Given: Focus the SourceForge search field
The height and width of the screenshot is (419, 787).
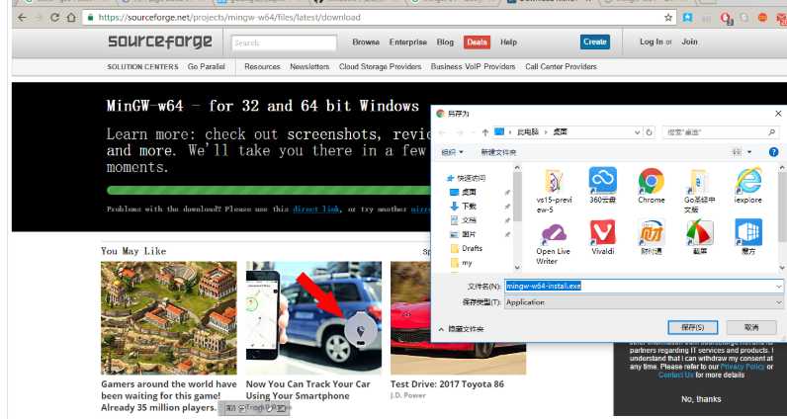Looking at the screenshot, I should click(284, 42).
